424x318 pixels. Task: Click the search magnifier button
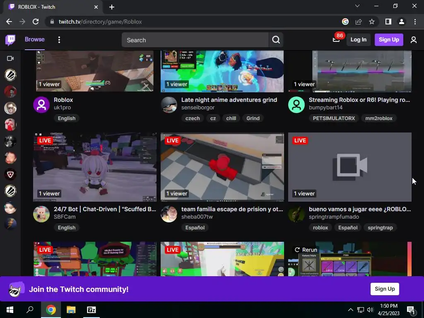pos(276,40)
